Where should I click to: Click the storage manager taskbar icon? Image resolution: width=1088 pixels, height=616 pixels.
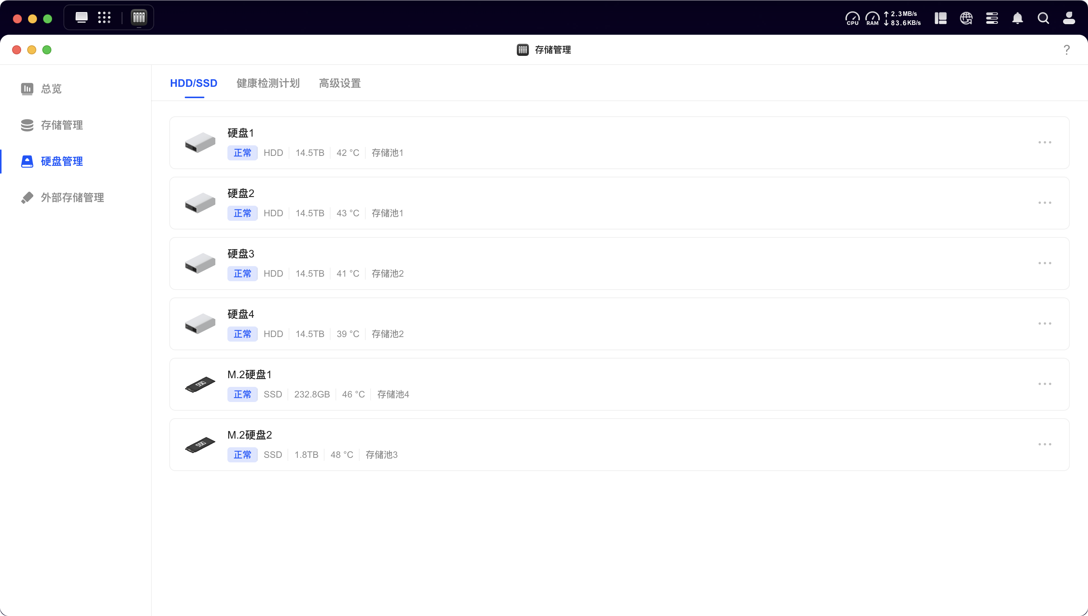pos(139,17)
